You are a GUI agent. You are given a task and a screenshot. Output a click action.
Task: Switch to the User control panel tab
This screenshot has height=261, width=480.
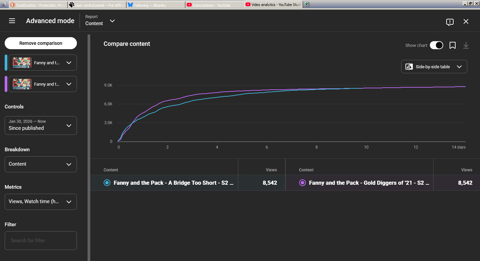pos(97,5)
